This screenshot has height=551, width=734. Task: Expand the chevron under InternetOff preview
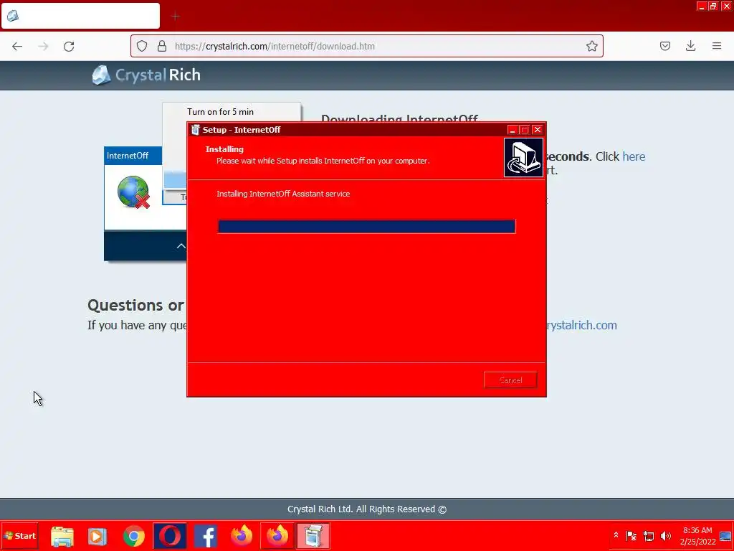pyautogui.click(x=181, y=246)
